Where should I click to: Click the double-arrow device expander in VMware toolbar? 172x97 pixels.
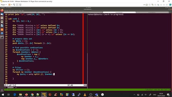click(144, 5)
